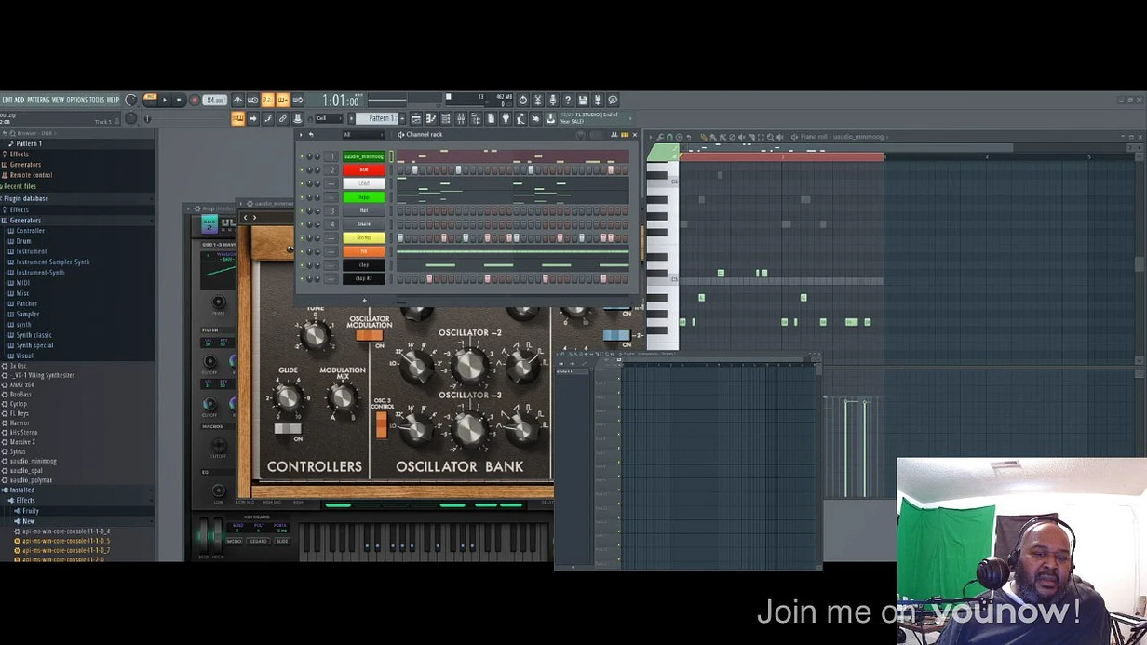
Task: Open the VIEW menu
Action: click(x=58, y=100)
